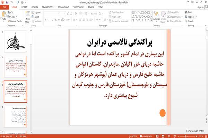This screenshot has width=208, height=138.
Task: Click zoom out minus button
Action: [x=179, y=136]
